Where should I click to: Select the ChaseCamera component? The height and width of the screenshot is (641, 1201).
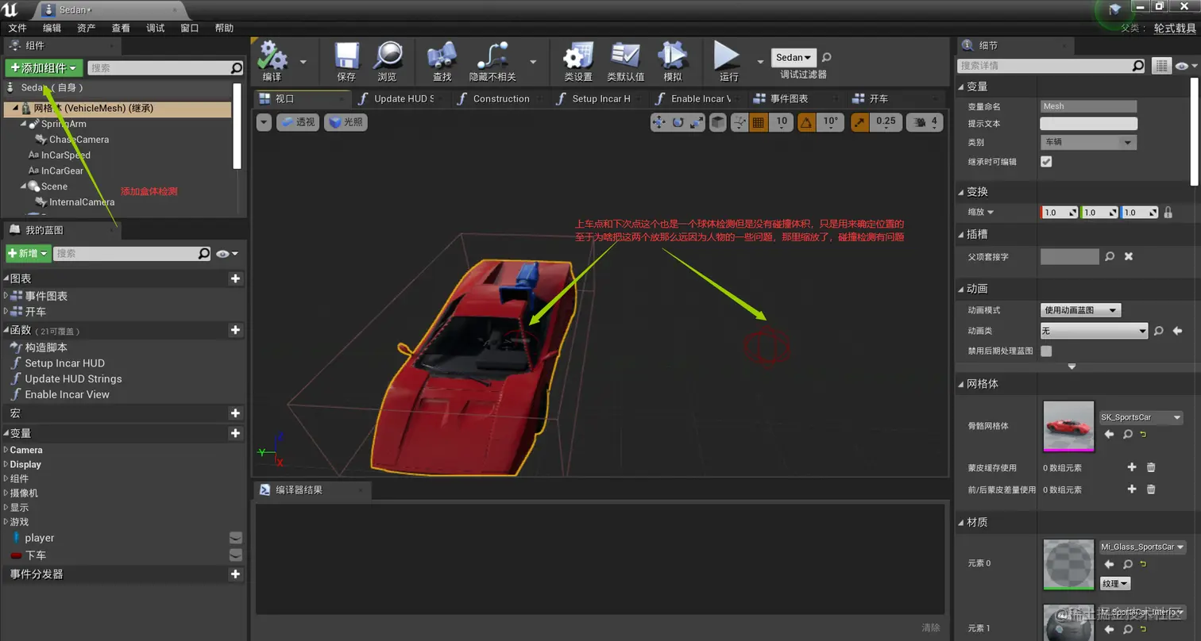pos(79,140)
